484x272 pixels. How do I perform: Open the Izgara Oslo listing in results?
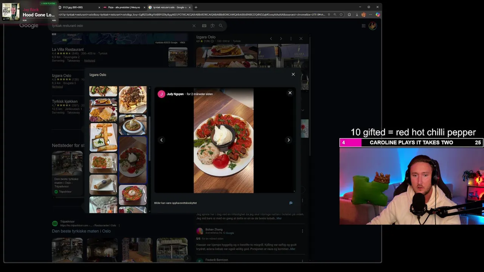[61, 76]
